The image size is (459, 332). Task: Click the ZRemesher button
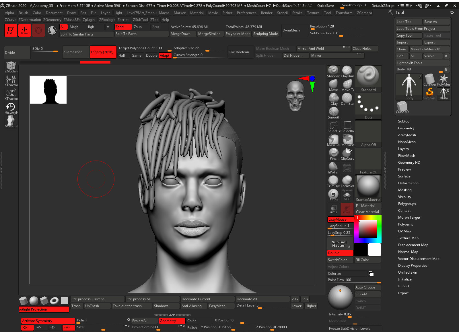pyautogui.click(x=76, y=52)
